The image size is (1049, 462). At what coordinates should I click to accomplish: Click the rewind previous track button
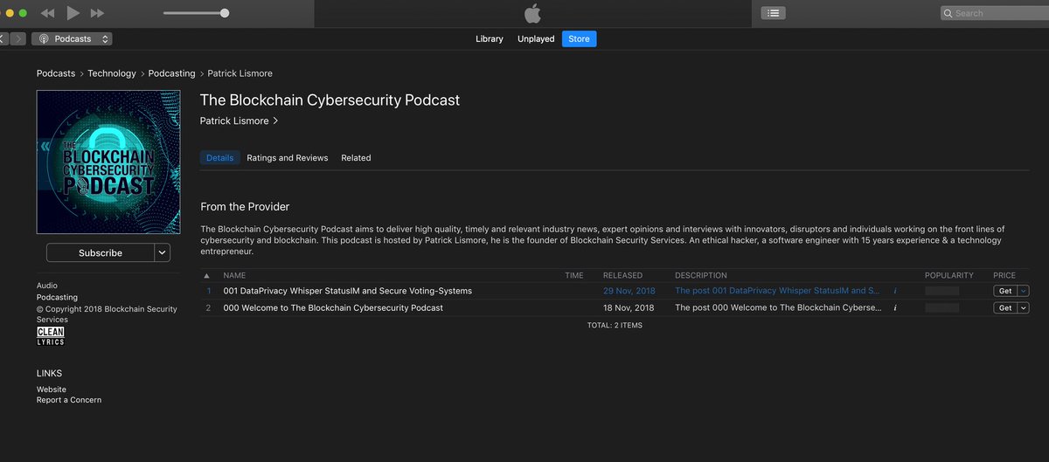click(47, 13)
